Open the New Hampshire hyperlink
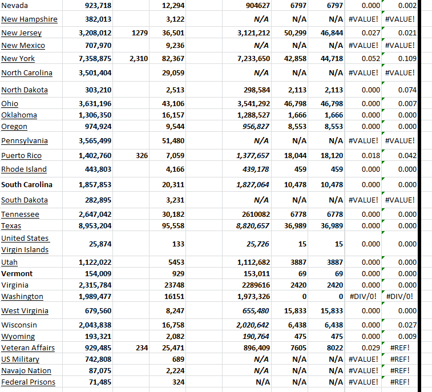Viewport: 432px width, 392px height. tap(29, 19)
